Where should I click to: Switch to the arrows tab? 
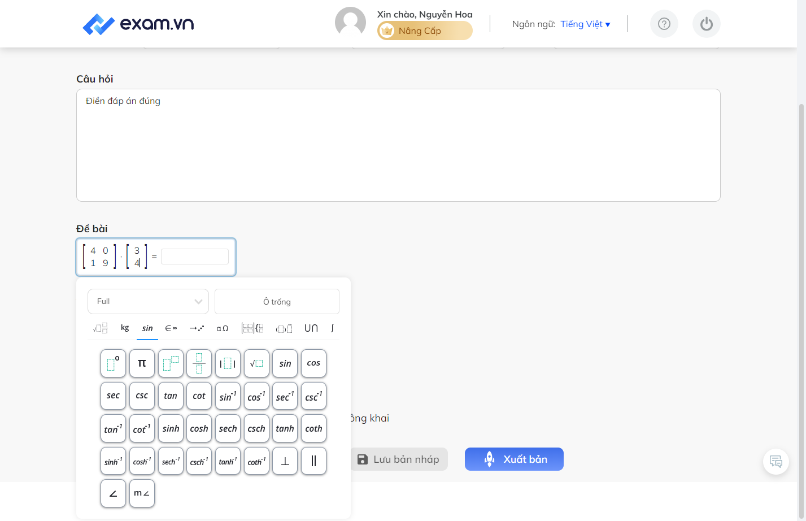pyautogui.click(x=197, y=328)
